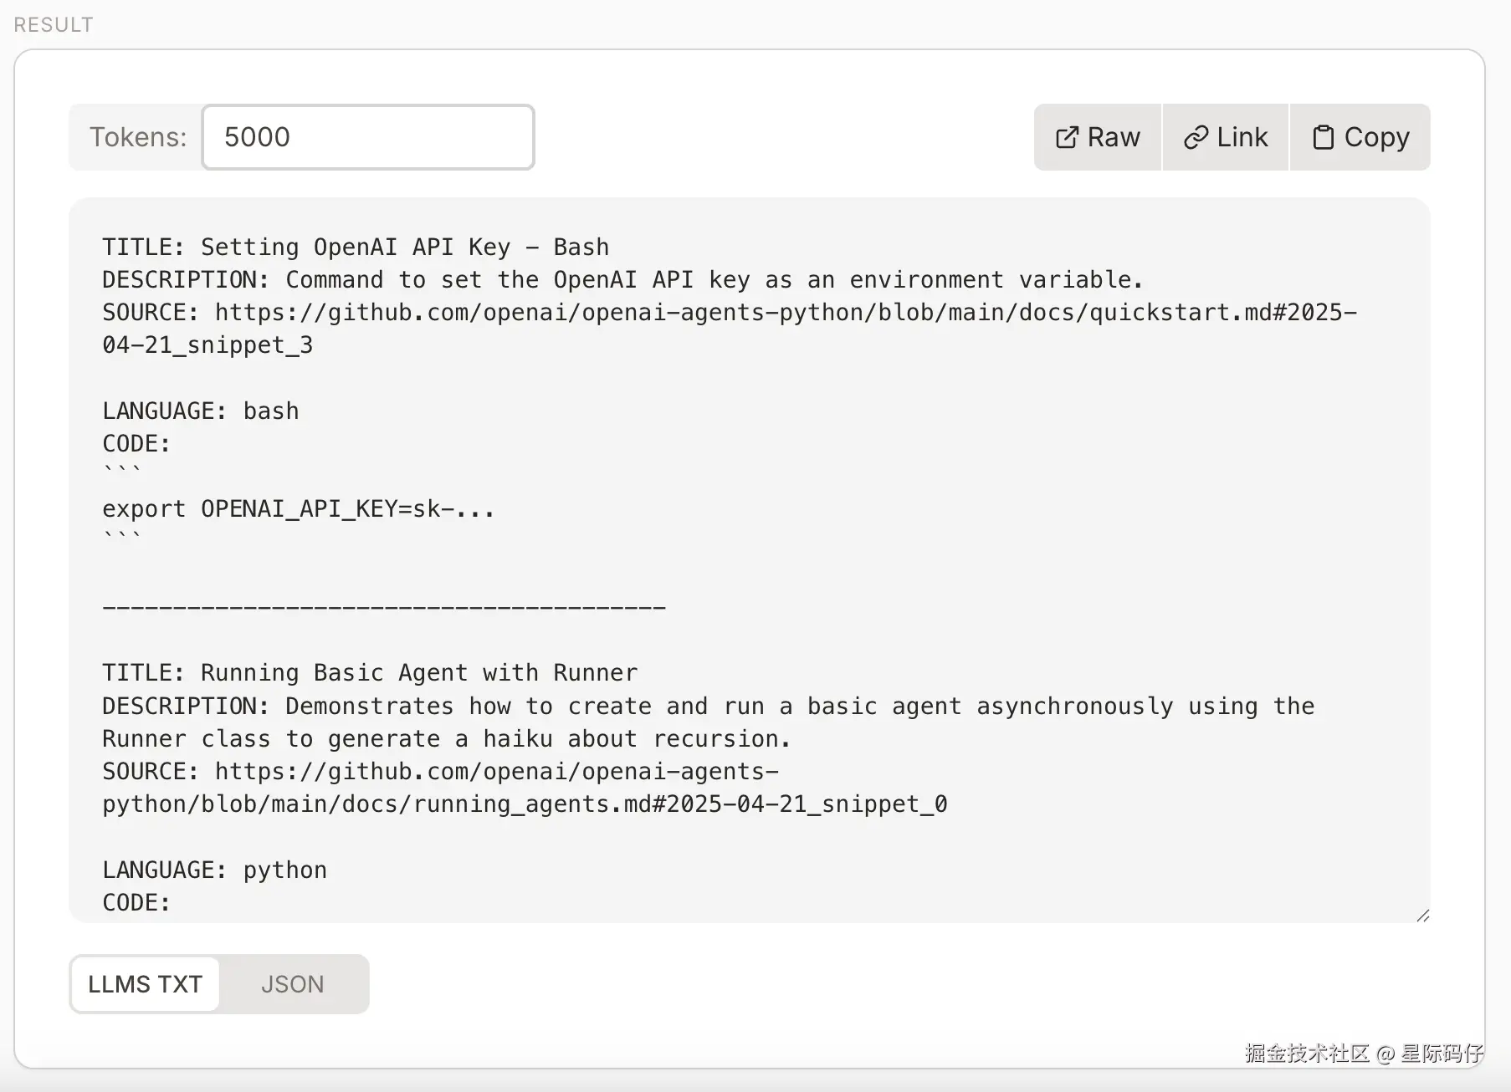Click the 'LANGUAGE: python' line

(214, 870)
